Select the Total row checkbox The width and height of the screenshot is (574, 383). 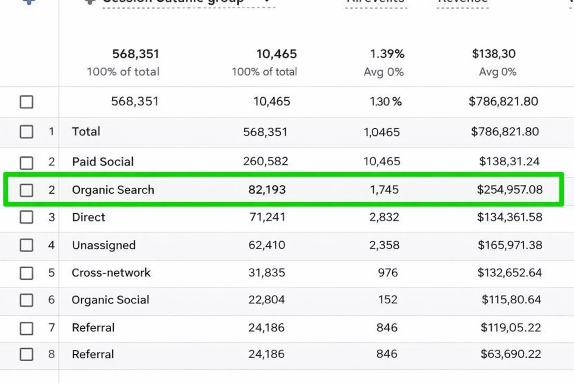(x=27, y=132)
